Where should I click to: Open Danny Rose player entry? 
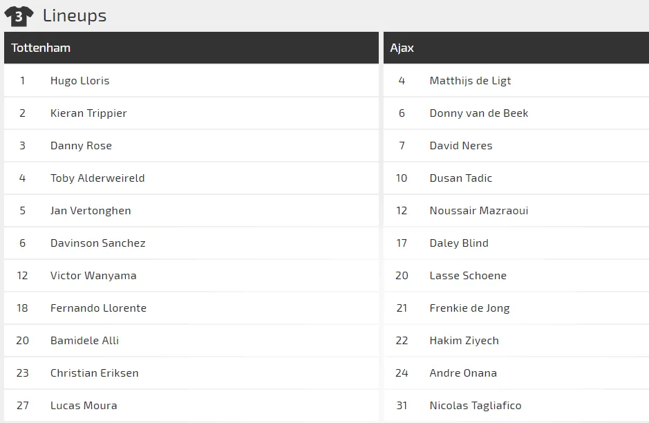(81, 146)
